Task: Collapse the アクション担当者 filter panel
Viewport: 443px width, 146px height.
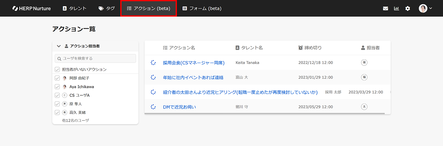Action: click(59, 46)
